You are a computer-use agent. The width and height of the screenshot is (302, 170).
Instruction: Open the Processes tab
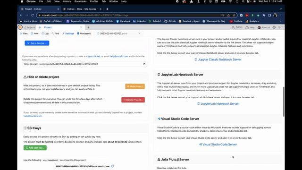[x=84, y=34]
